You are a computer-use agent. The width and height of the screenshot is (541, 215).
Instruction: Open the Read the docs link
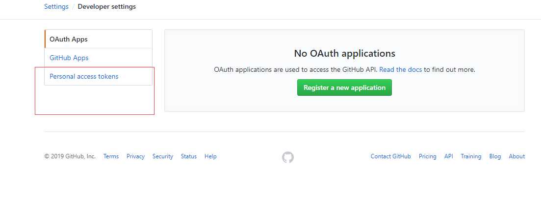tap(401, 69)
